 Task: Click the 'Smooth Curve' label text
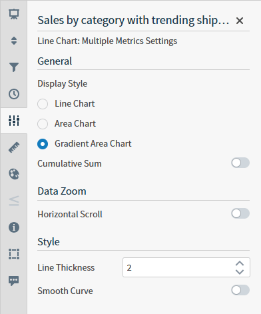tap(65, 291)
